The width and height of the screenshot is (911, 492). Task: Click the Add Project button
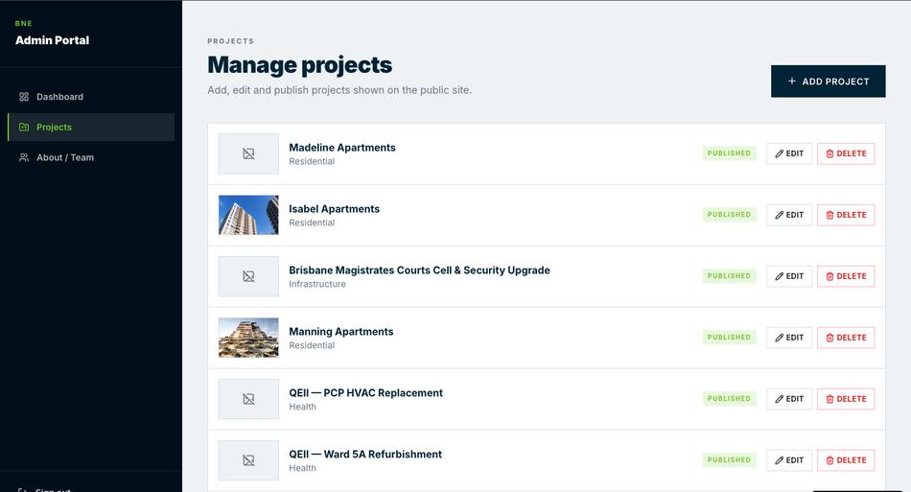click(828, 82)
